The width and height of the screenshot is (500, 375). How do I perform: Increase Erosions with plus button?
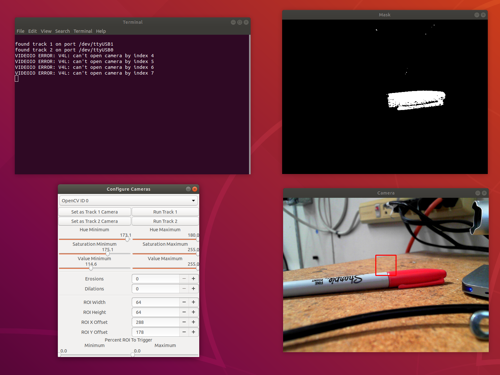pos(193,279)
